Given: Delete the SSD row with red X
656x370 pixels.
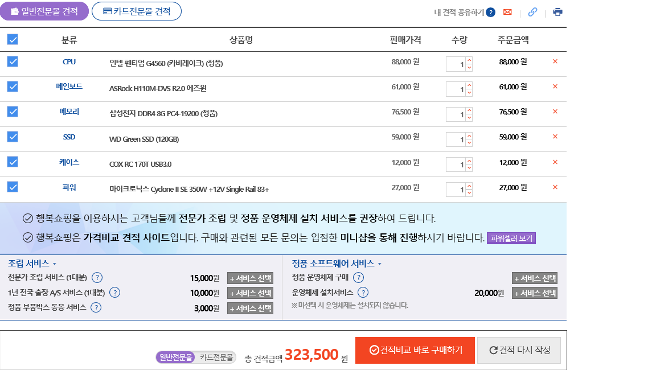Looking at the screenshot, I should click(555, 137).
